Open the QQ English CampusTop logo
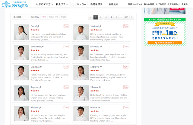Viewport: 193px width, 125px height. point(14,4)
